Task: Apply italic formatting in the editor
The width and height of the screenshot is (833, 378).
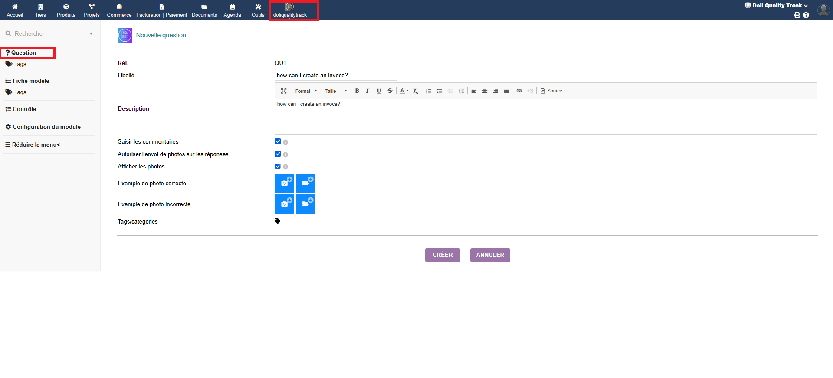Action: 367,91
